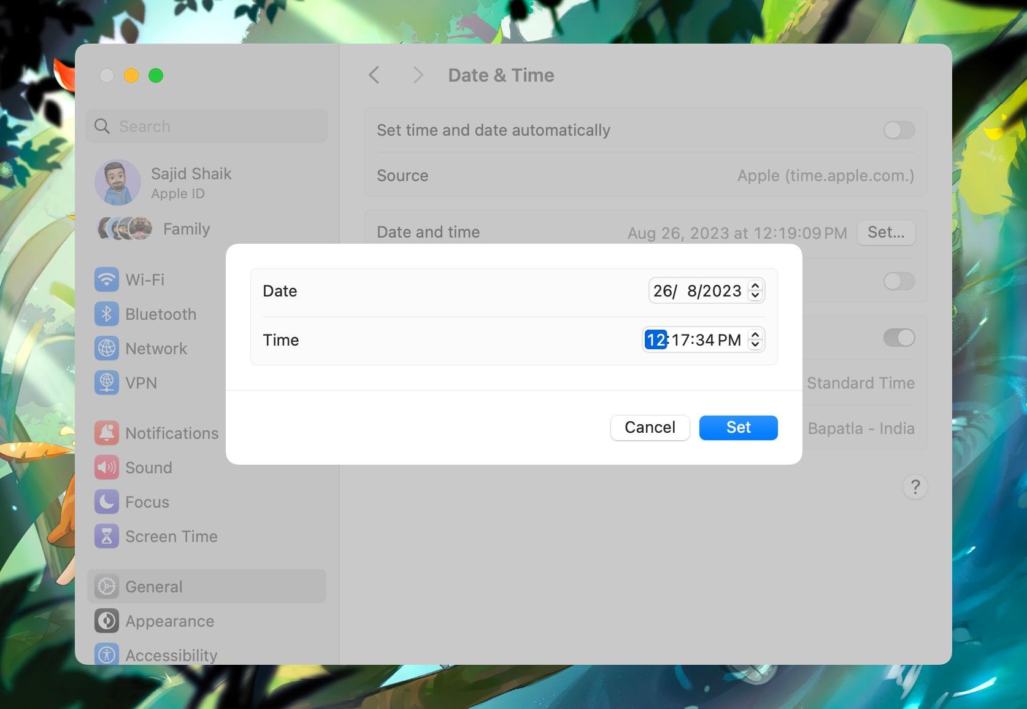Click the help question mark button
The height and width of the screenshot is (709, 1027).
click(x=915, y=487)
